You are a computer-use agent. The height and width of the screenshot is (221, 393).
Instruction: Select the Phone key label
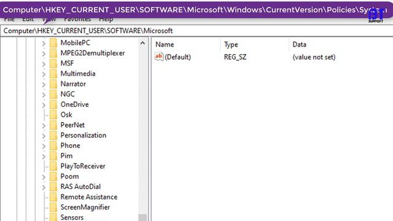[71, 145]
